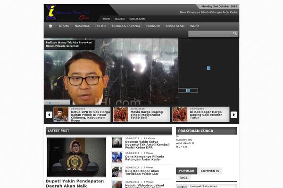Click ticker headline Dana Kampanye Pilkada Patungan
Viewport: 283px width, 188px height.
[208, 12]
